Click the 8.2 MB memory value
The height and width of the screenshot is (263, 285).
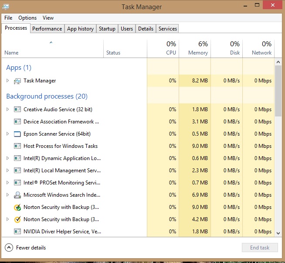(x=200, y=81)
